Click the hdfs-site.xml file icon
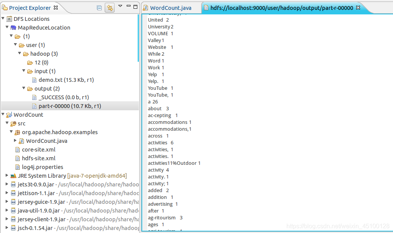393x233 pixels. 17,158
